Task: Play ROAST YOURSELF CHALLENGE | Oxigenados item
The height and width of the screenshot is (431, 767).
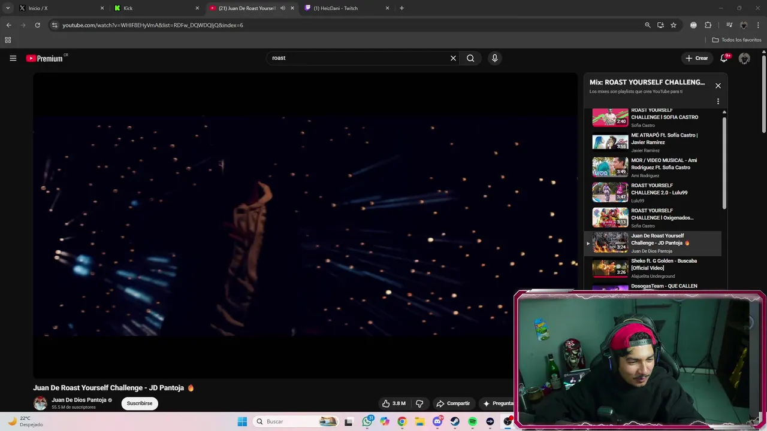Action: click(653, 218)
